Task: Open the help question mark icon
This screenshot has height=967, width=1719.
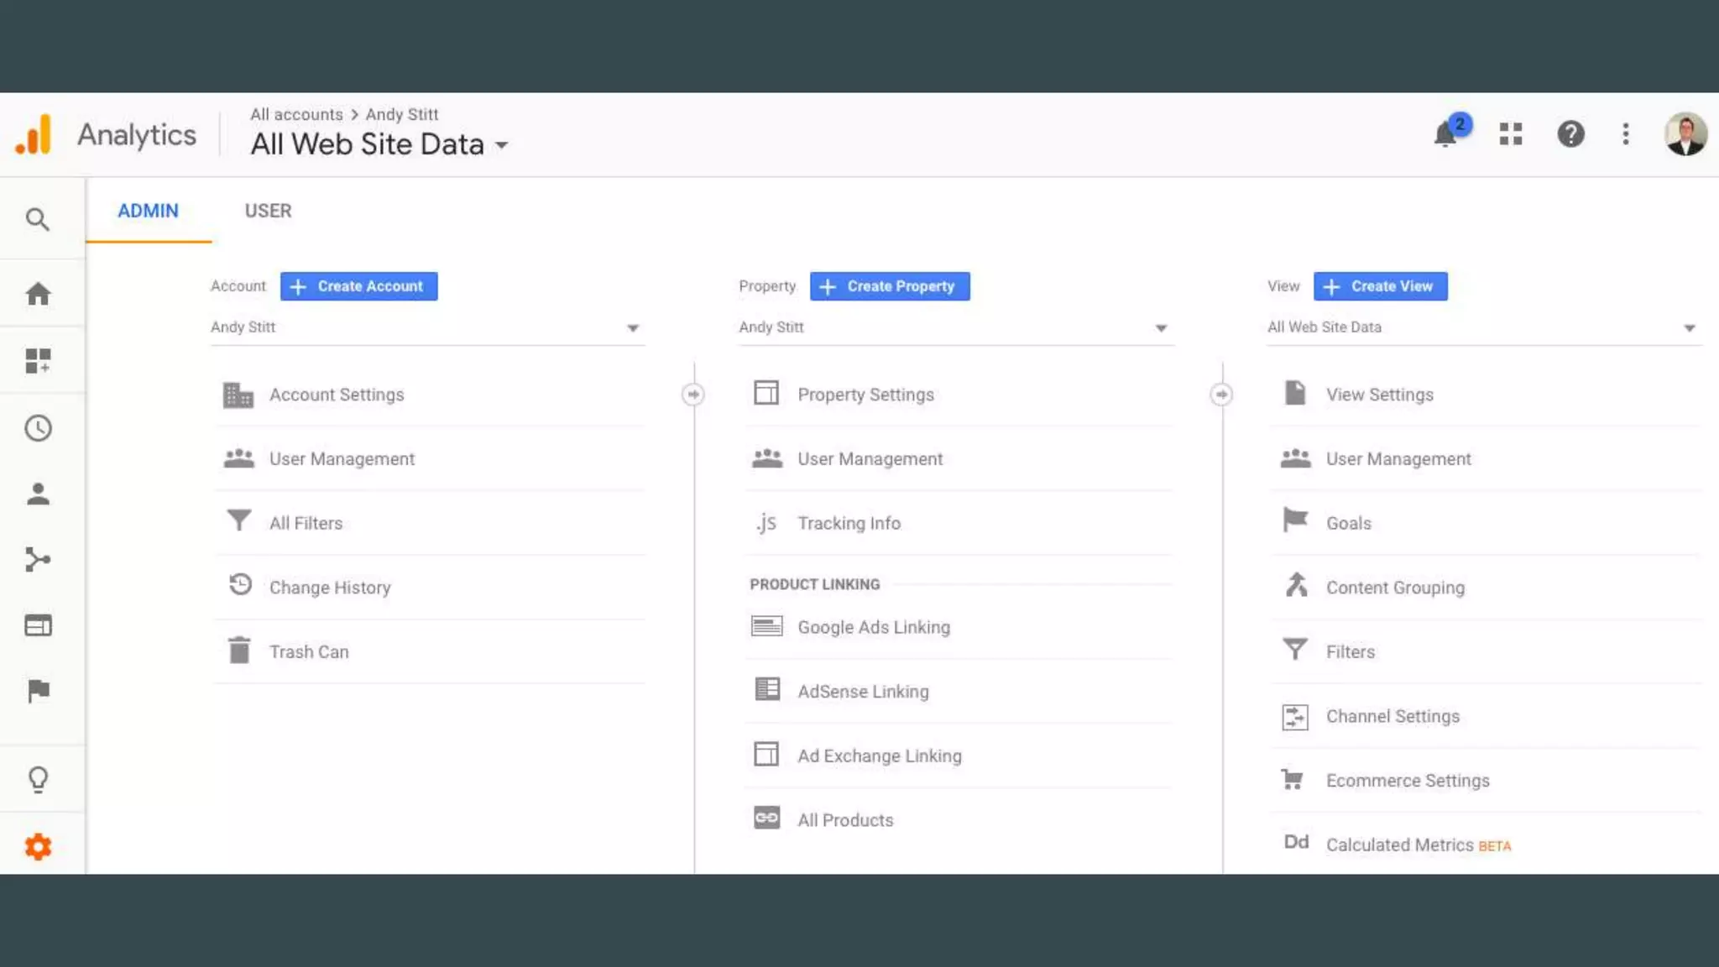Action: point(1570,134)
